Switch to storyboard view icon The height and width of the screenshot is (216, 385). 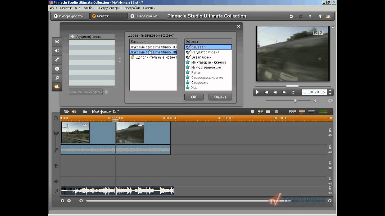[292, 112]
